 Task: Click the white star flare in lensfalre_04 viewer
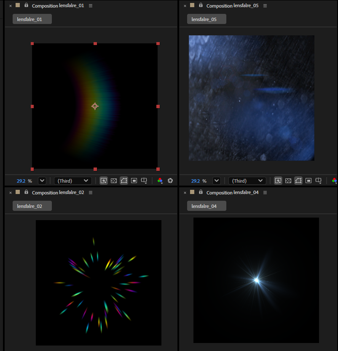tap(257, 280)
